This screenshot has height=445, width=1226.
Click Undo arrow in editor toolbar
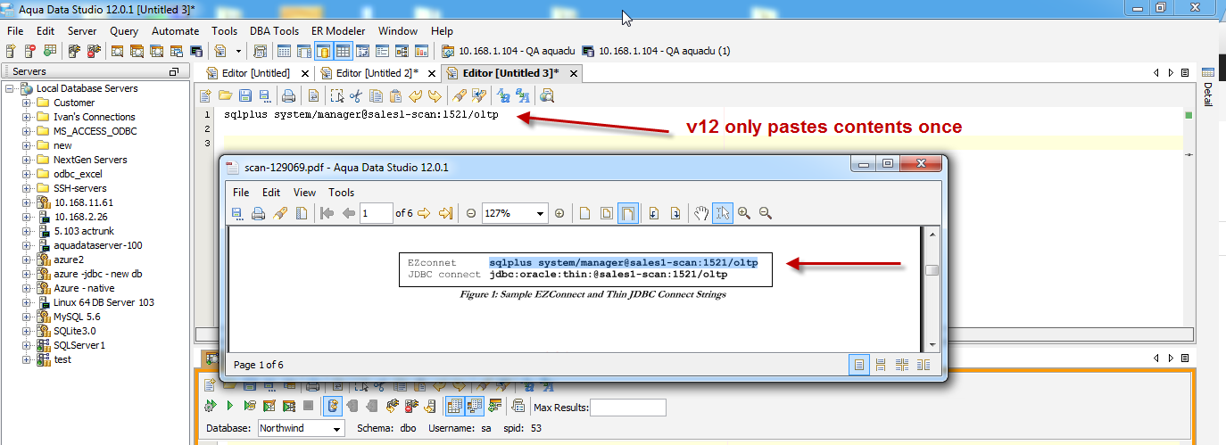pyautogui.click(x=415, y=95)
